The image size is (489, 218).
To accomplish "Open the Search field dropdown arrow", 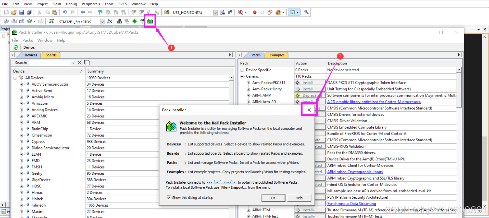I will pos(73,63).
